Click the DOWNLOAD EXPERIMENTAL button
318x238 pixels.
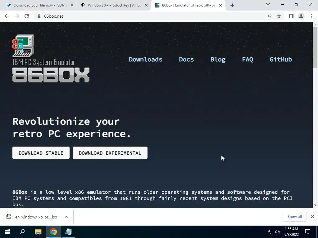coord(110,153)
